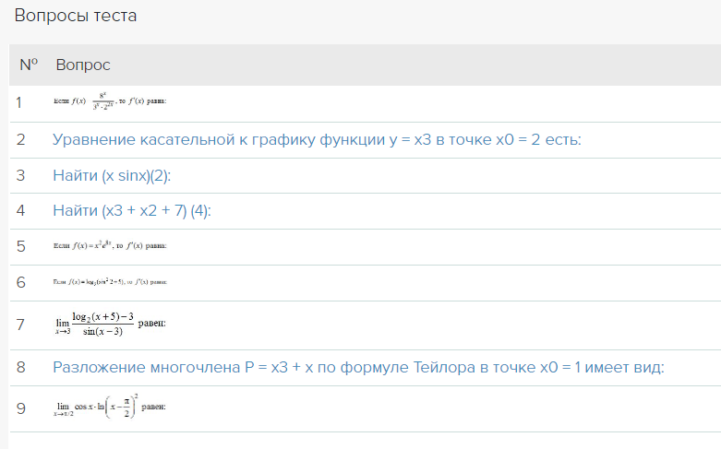Select row number 7 in the table
The width and height of the screenshot is (721, 449).
(x=20, y=325)
